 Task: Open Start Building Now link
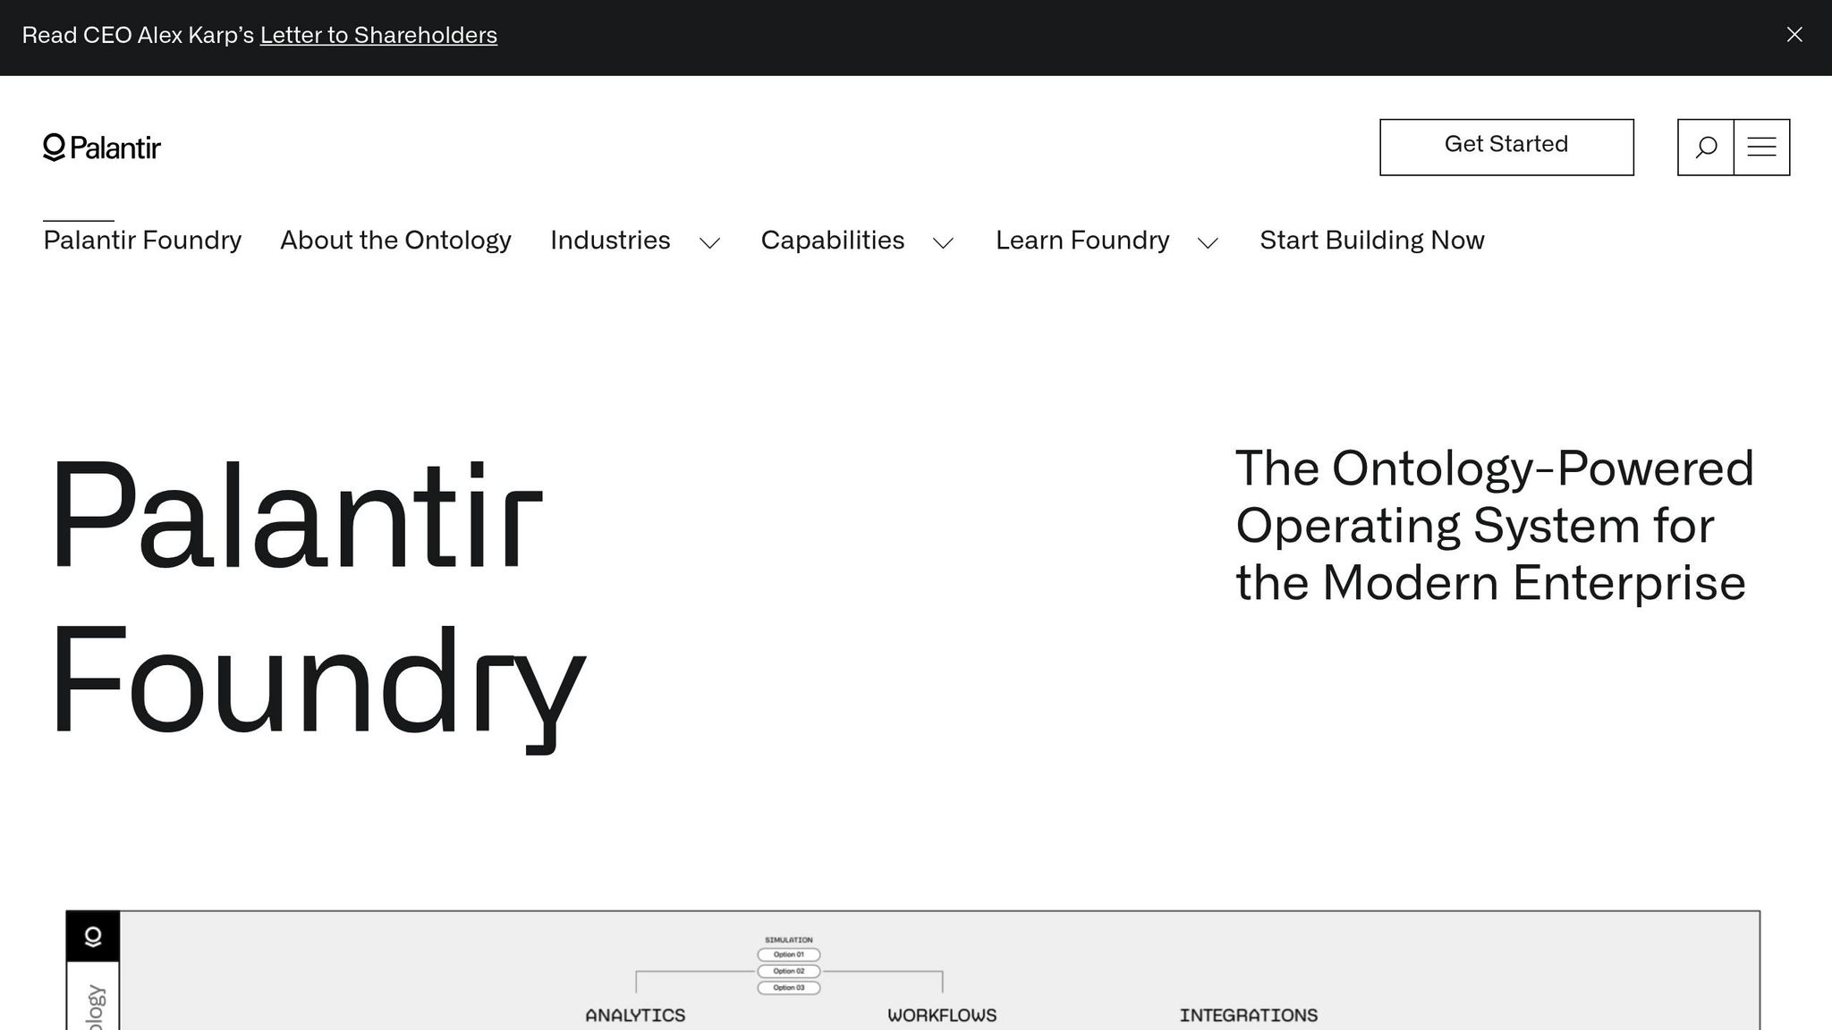[1372, 241]
